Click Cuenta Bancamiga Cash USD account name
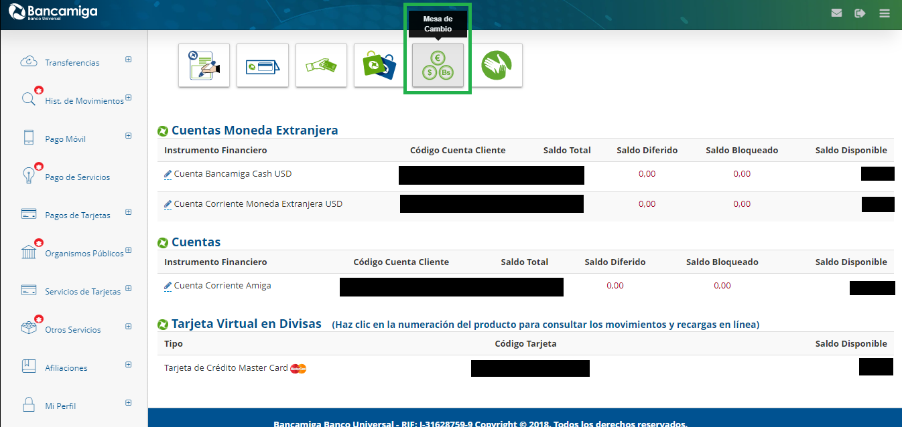 233,174
